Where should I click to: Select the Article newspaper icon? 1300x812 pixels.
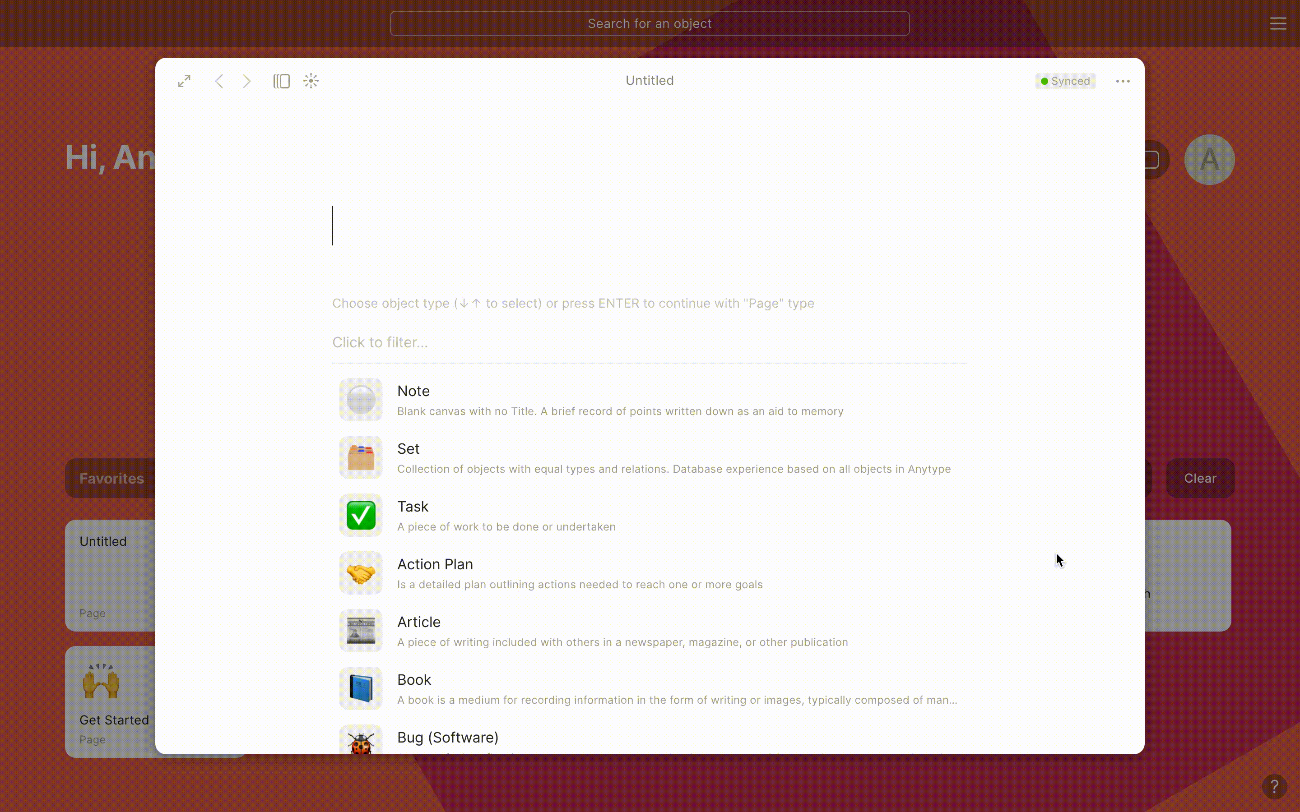(361, 631)
